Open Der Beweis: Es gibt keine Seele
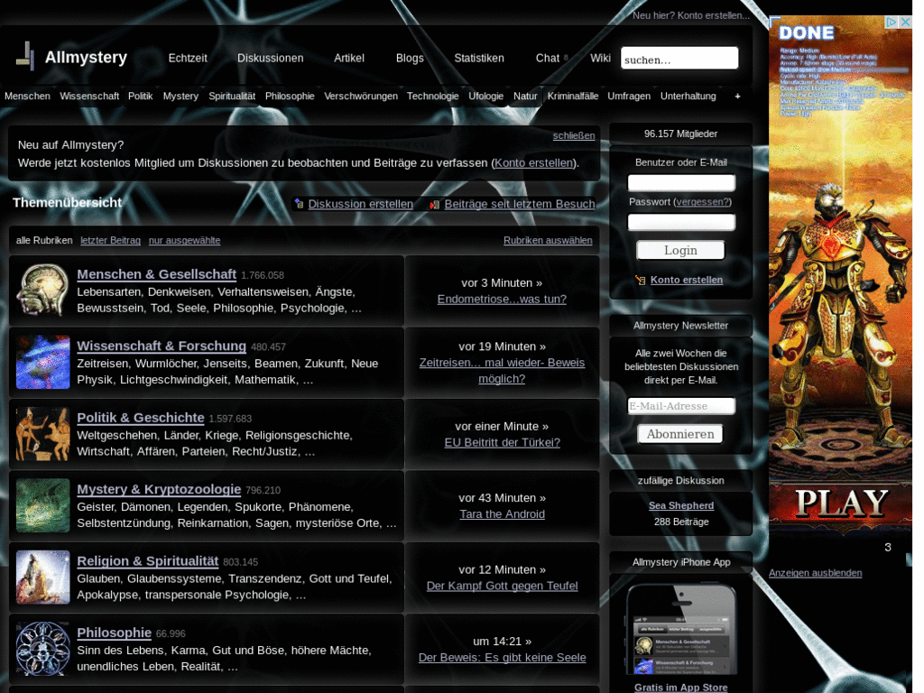Viewport: 924px width, 693px height. [502, 658]
